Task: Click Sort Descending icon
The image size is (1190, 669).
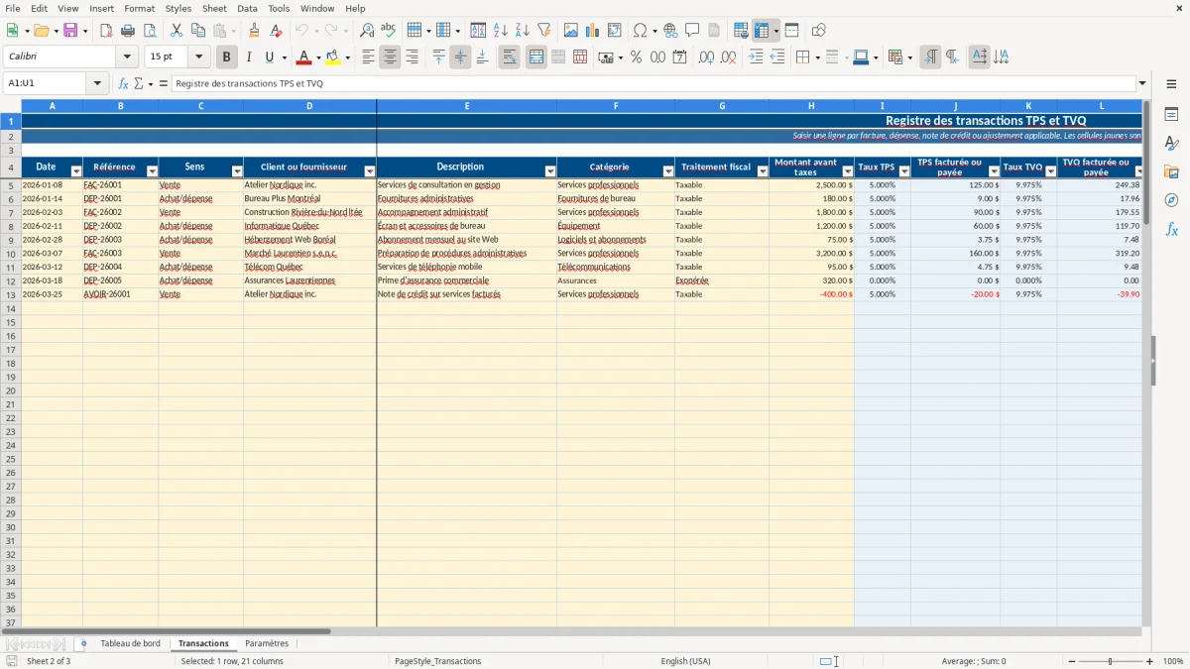Action: [x=523, y=31]
